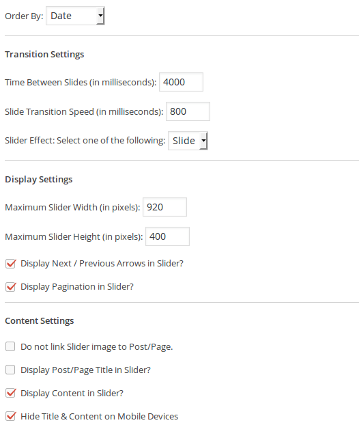
Task: Click the Time Between Slides label text
Action: [x=81, y=82]
